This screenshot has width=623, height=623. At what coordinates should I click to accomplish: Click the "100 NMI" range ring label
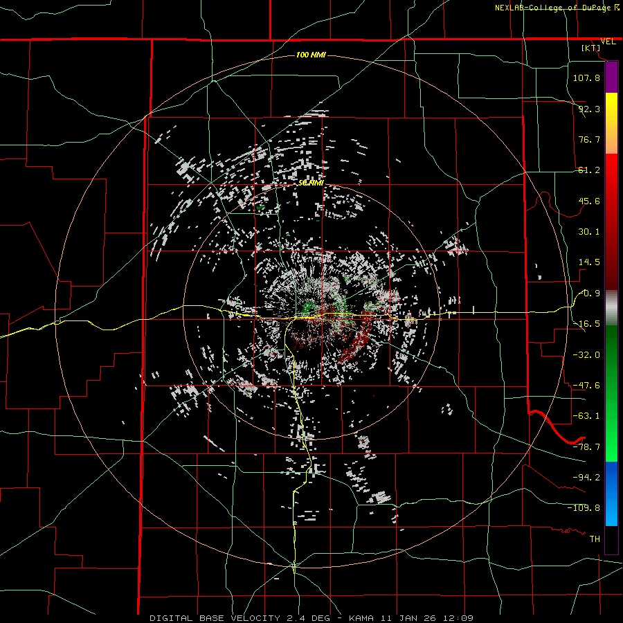311,55
